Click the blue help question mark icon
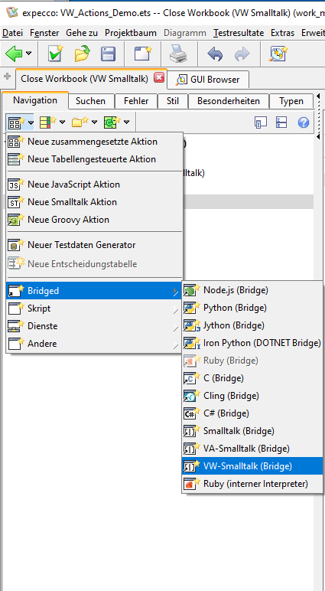Image resolution: width=325 pixels, height=591 pixels. (x=303, y=122)
